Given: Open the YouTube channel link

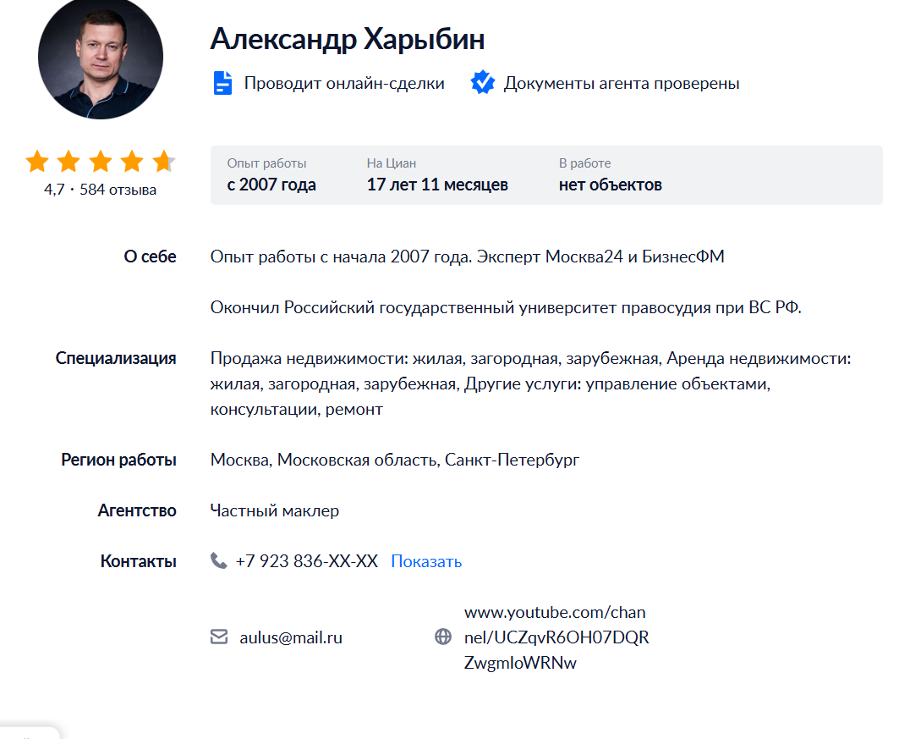Looking at the screenshot, I should coord(556,637).
